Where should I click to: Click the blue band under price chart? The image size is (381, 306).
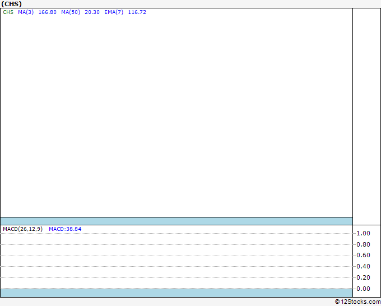(176, 221)
